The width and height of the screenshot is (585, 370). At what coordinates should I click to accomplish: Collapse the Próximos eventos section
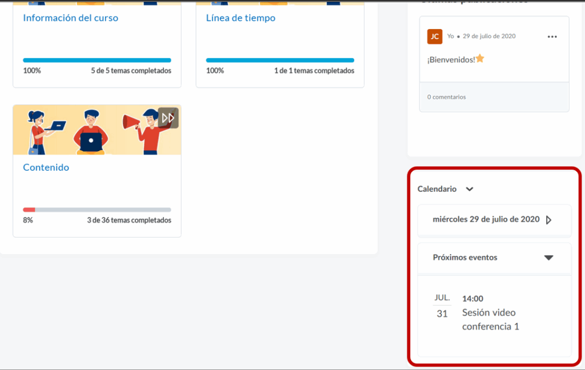pos(548,258)
